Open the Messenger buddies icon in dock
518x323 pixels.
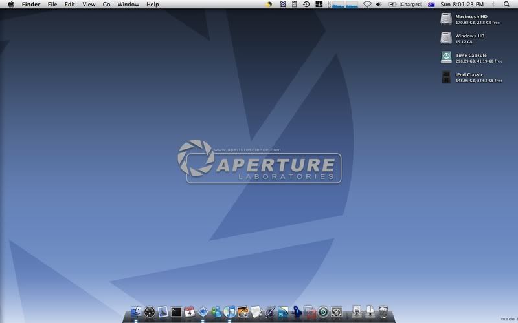click(x=216, y=311)
